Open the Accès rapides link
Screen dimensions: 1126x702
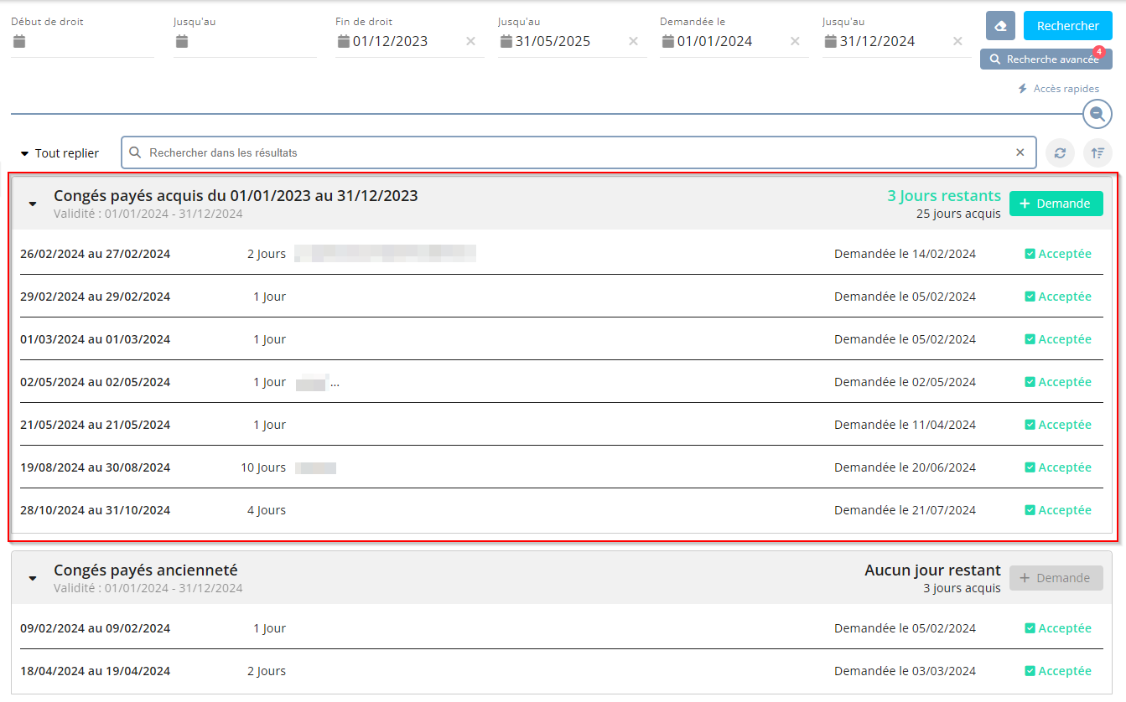[1058, 89]
